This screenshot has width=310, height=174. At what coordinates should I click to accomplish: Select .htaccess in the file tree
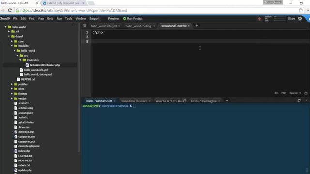coord(24,127)
